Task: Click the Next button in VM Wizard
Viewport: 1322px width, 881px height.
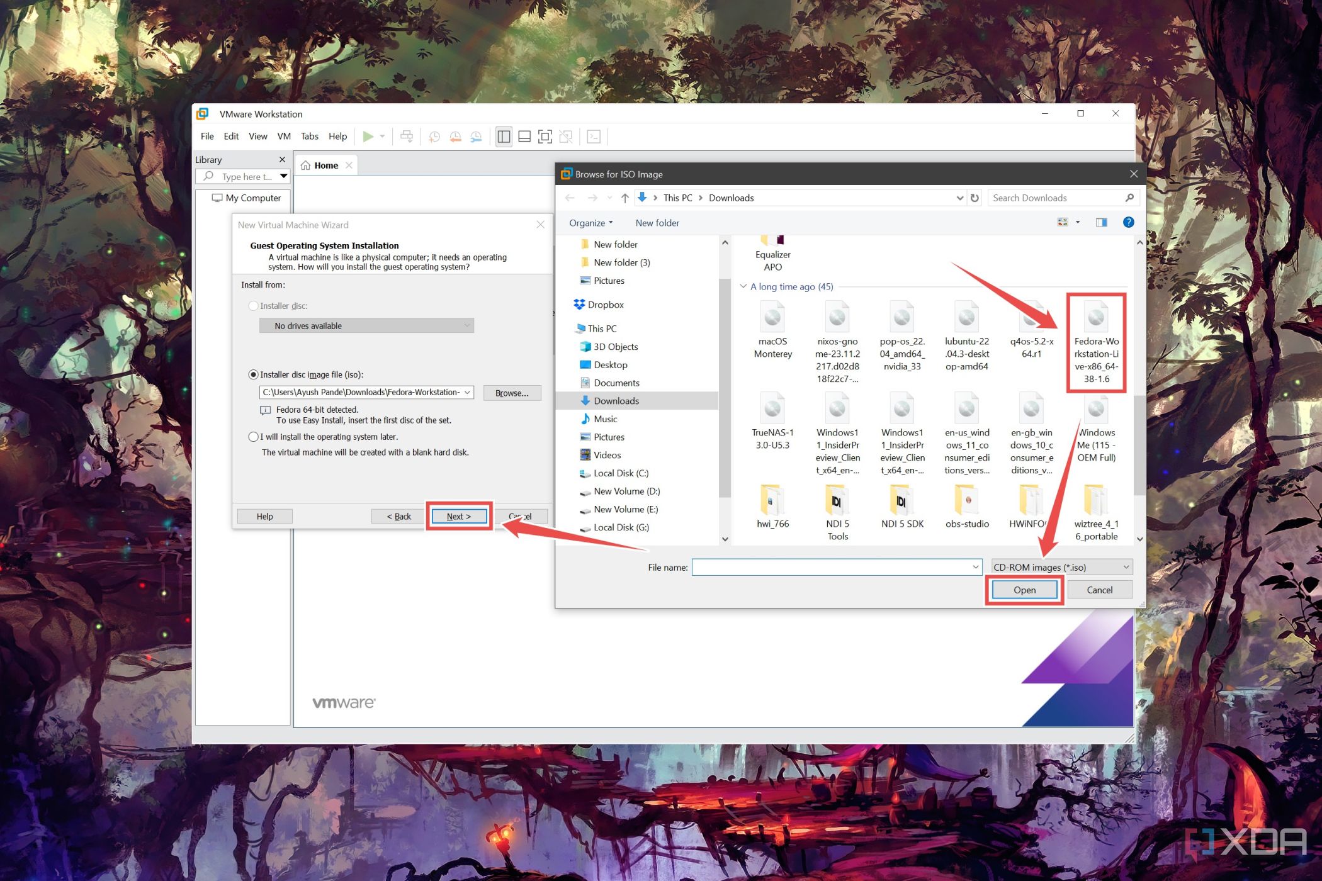Action: pos(458,515)
